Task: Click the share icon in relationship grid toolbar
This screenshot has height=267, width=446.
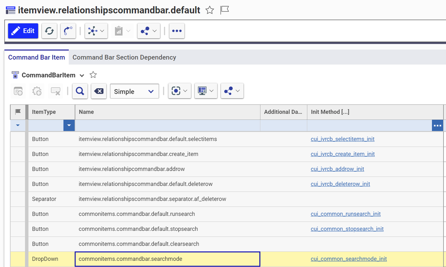Action: [232, 91]
